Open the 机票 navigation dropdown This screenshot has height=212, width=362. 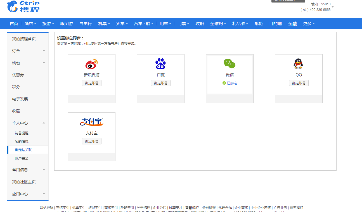tap(104, 24)
